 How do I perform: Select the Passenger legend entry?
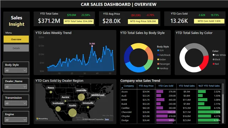[164, 64]
